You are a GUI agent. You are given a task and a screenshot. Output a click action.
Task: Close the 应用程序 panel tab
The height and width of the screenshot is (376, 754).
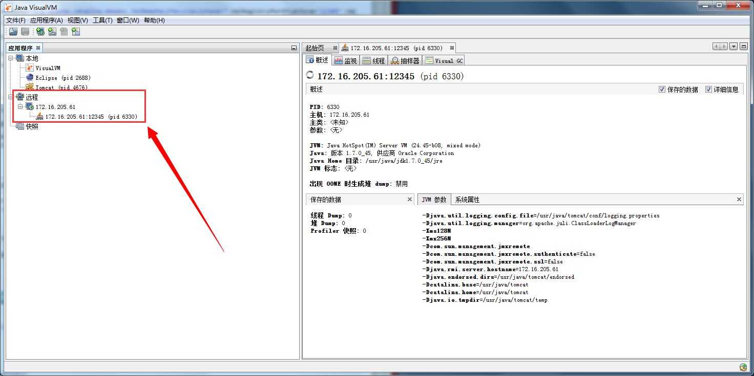pyautogui.click(x=38, y=48)
